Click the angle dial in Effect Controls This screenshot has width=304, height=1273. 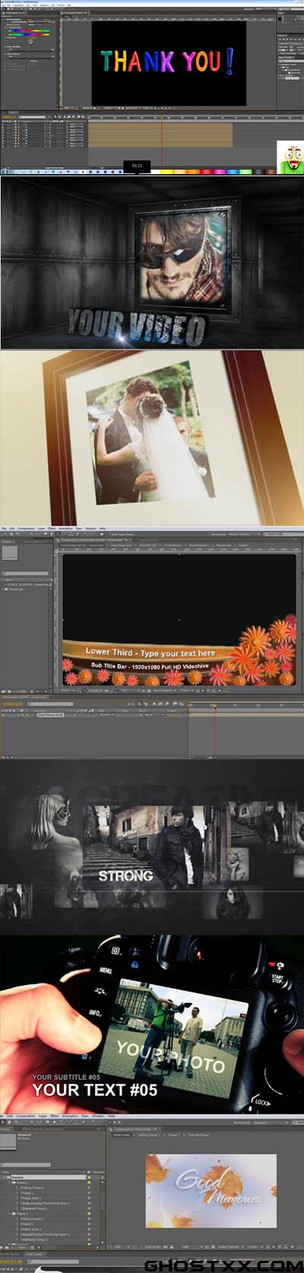(x=30, y=41)
